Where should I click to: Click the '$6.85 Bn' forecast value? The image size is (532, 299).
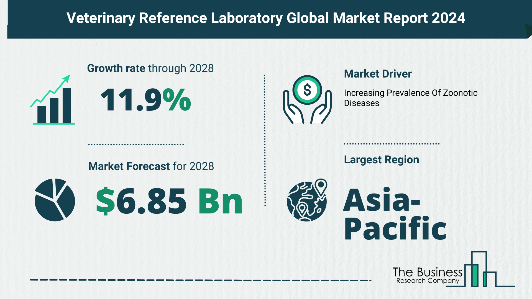click(x=169, y=201)
